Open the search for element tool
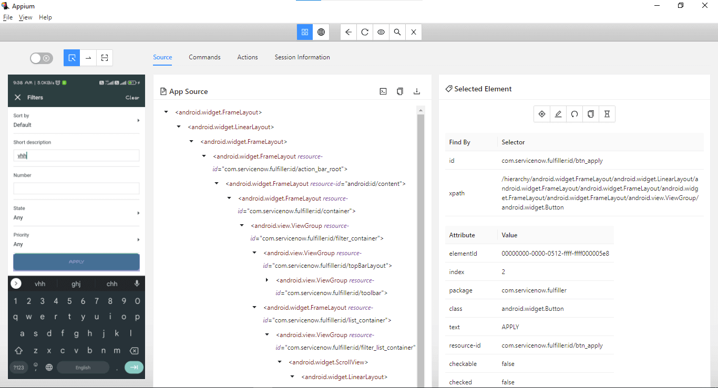 pyautogui.click(x=397, y=32)
